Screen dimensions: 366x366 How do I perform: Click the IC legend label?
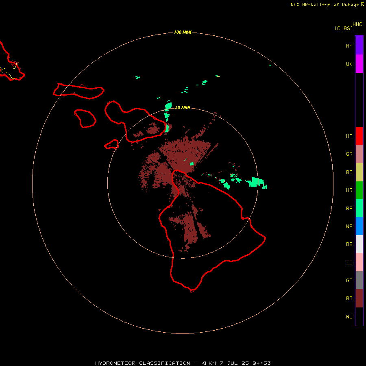click(349, 262)
